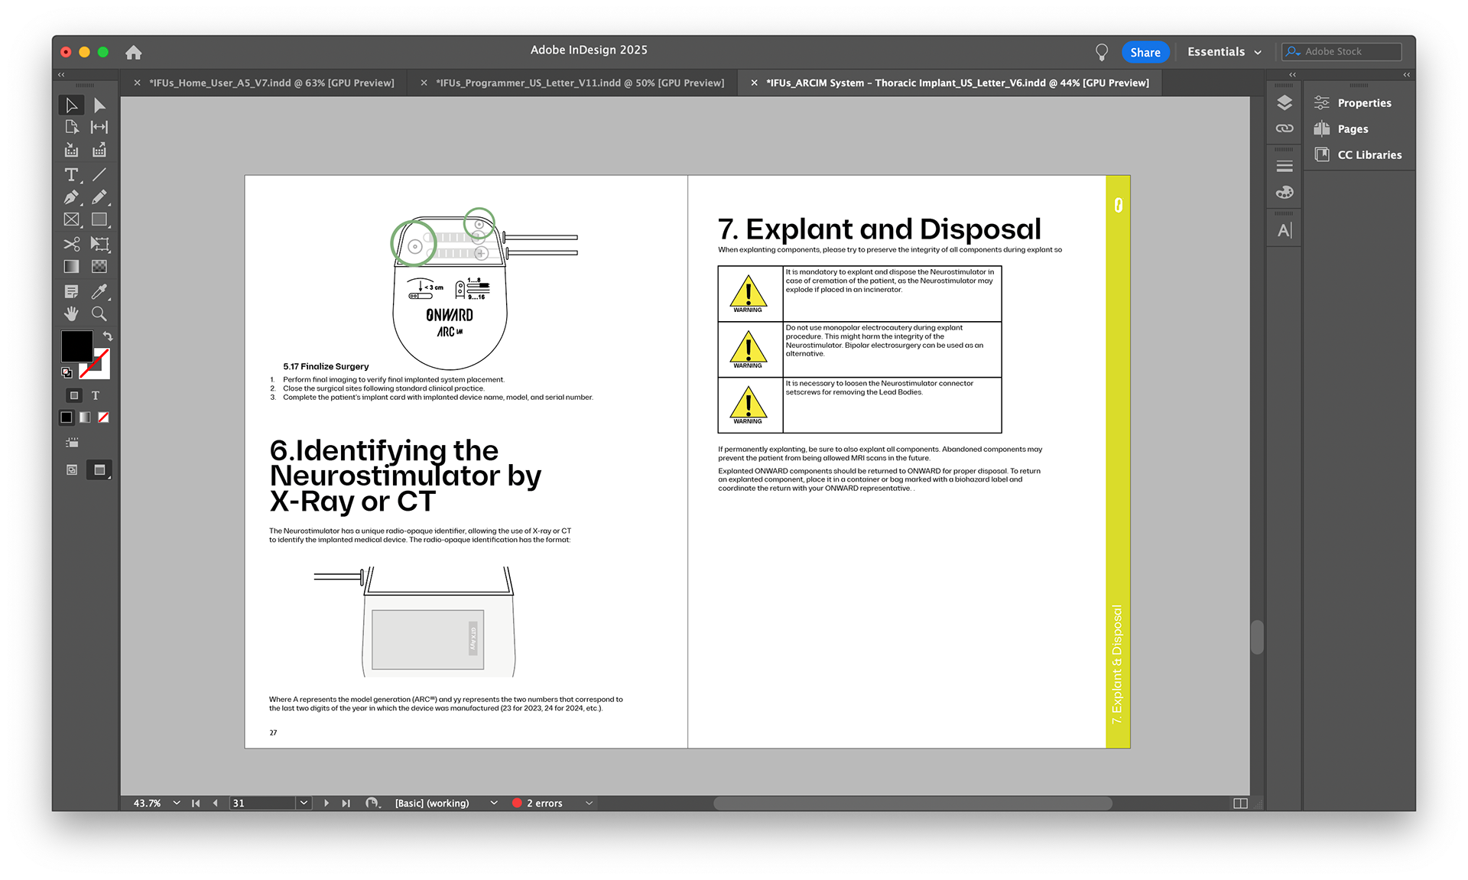Open the Links panel icon

pos(1284,128)
